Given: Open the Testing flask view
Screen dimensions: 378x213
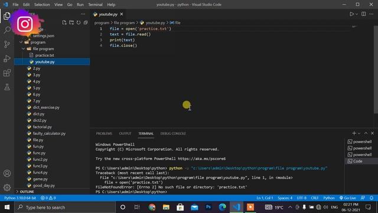Looking at the screenshot, I should 7,87.
